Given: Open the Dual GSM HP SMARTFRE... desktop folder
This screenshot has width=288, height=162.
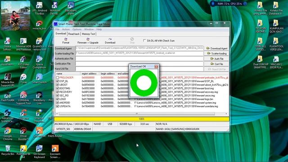Looking at the screenshot, I should tap(261, 62).
